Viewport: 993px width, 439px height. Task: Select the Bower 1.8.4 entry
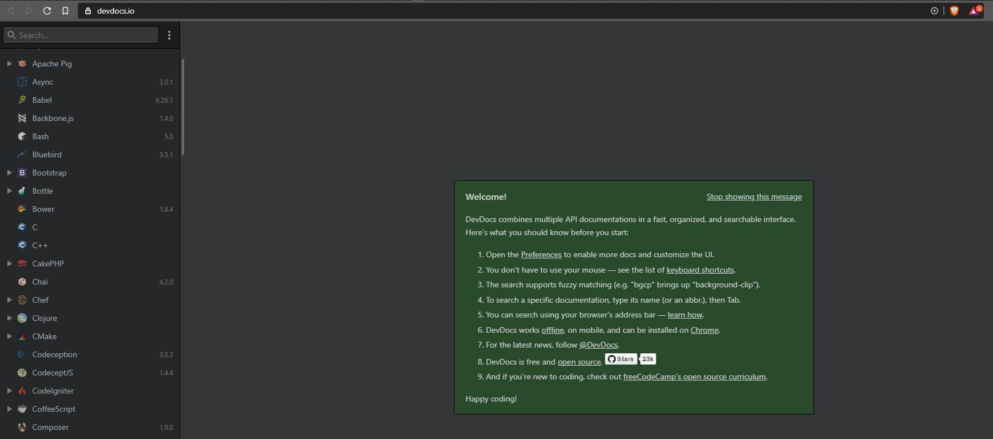90,209
